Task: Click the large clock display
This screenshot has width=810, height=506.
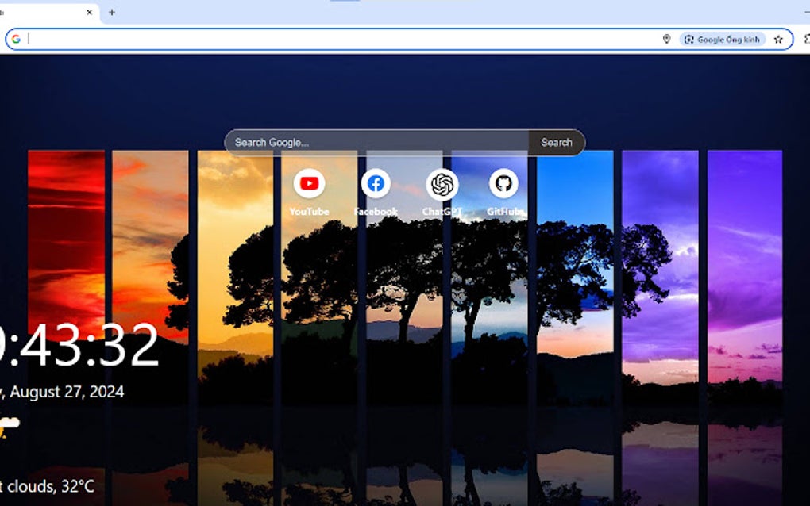Action: 79,347
